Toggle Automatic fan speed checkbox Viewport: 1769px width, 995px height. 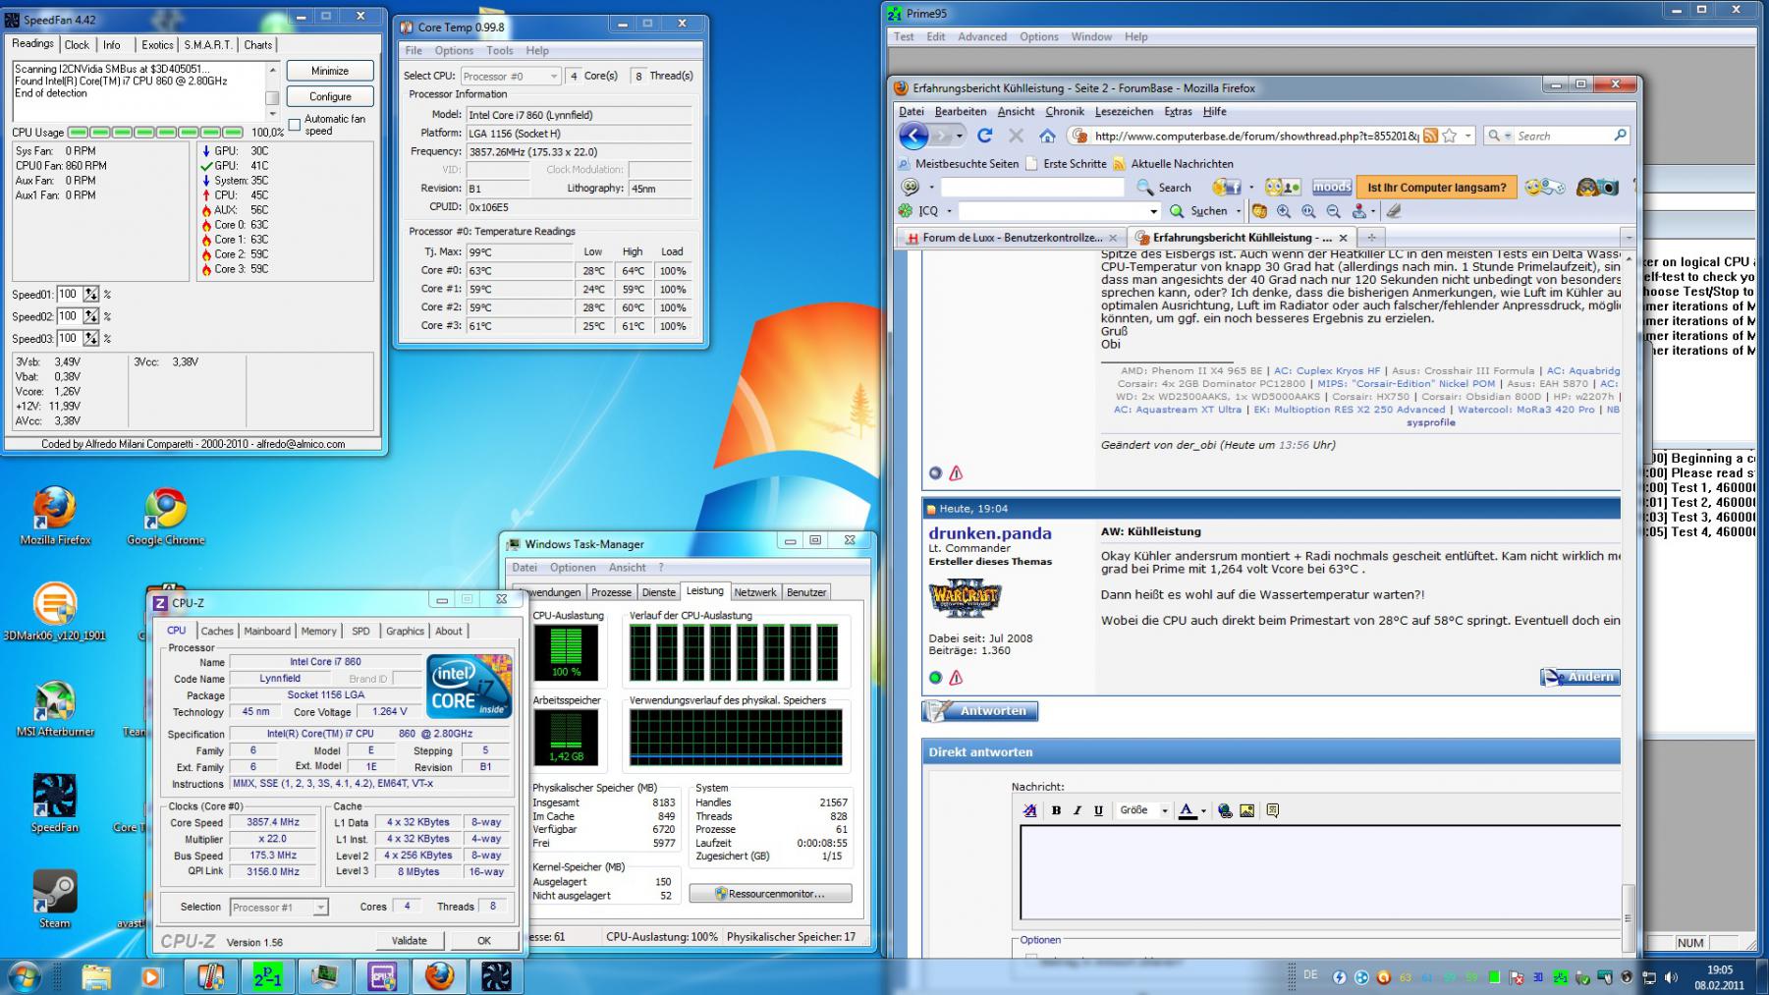click(294, 125)
